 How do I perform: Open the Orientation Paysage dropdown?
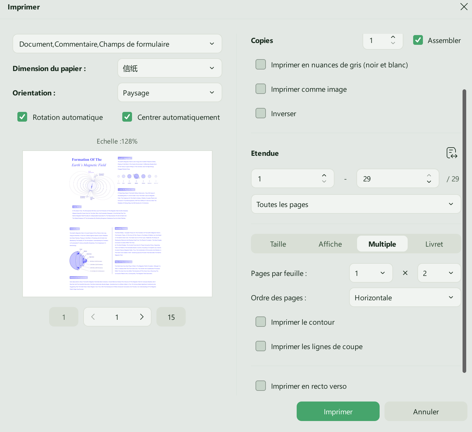click(x=170, y=92)
